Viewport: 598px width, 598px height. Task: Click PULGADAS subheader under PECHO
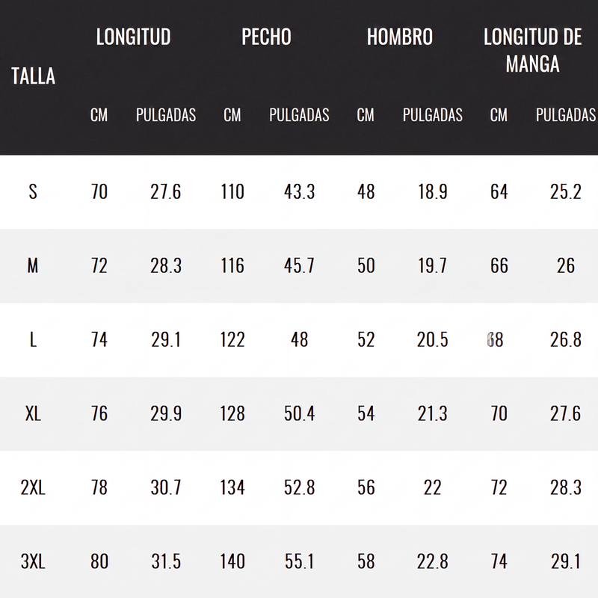tap(299, 115)
